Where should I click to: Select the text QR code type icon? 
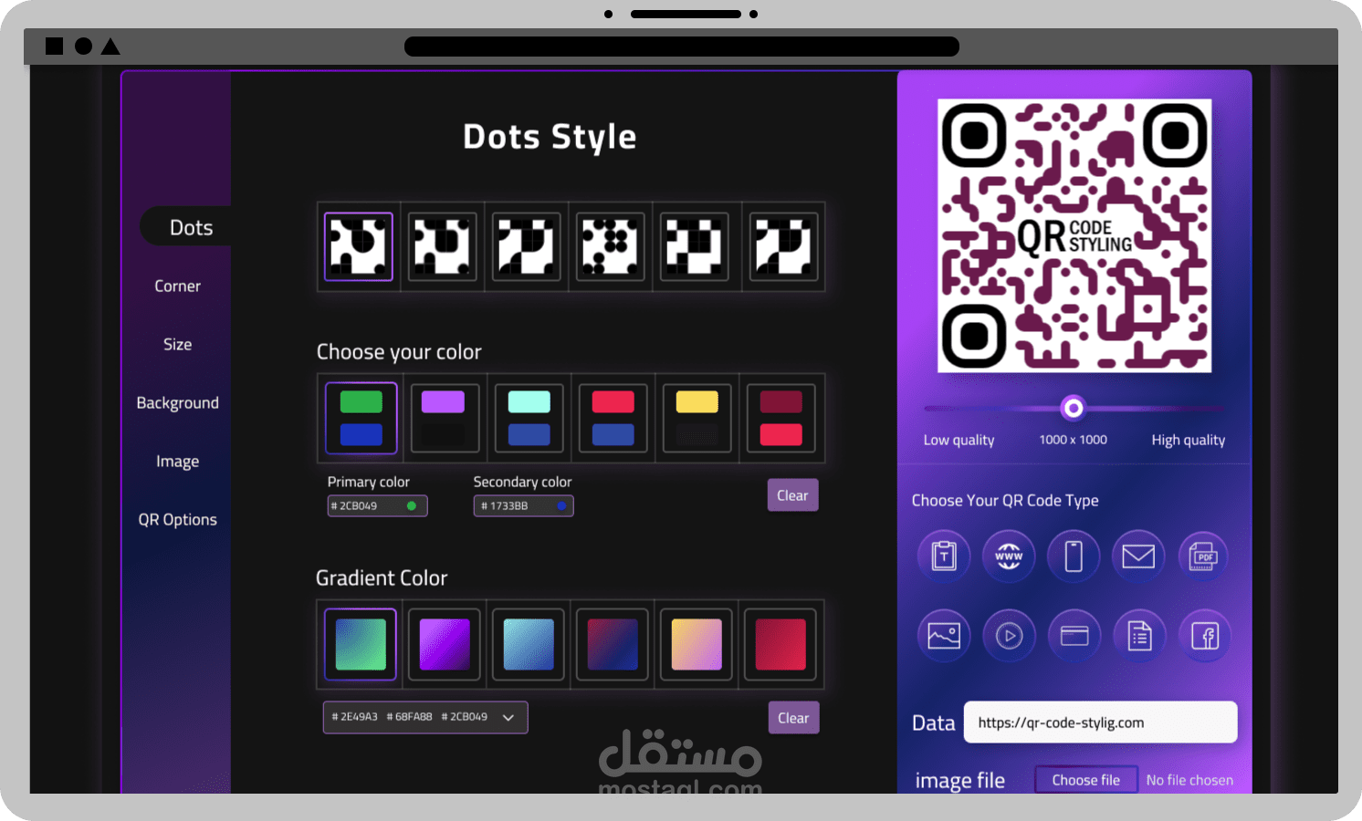(944, 556)
